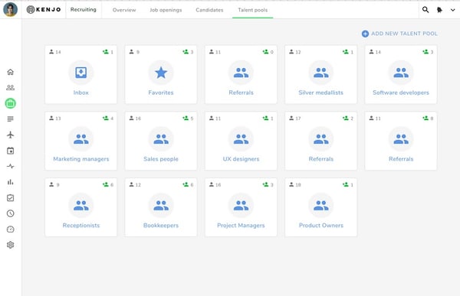Open the settings gear in sidebar
Image resolution: width=460 pixels, height=296 pixels.
click(x=10, y=245)
